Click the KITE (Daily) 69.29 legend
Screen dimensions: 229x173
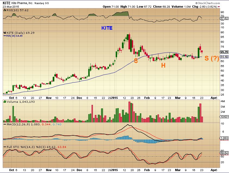(21, 33)
